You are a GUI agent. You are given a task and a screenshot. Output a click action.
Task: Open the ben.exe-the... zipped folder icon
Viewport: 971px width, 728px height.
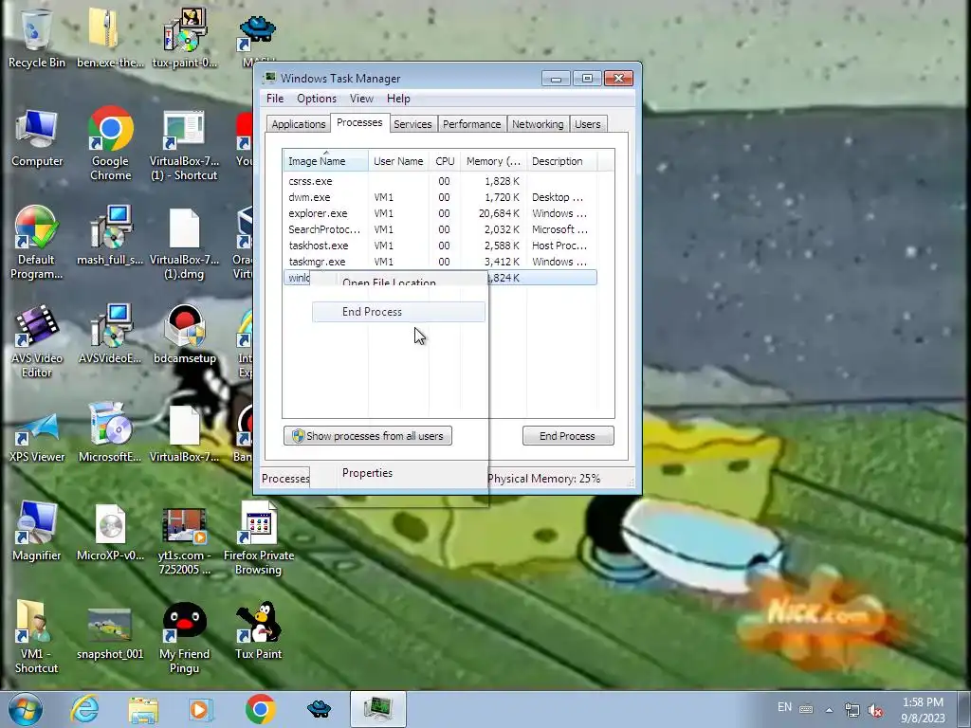pyautogui.click(x=110, y=37)
